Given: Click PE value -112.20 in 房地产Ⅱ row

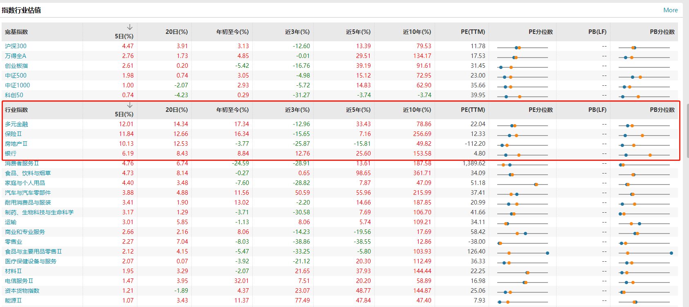Looking at the screenshot, I should [x=475, y=144].
